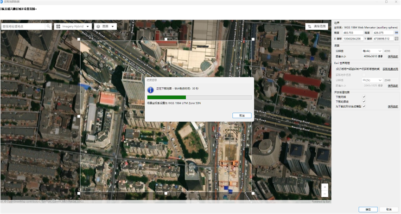
Task: Maximize the Get Map Data window
Action: click(x=387, y=2)
